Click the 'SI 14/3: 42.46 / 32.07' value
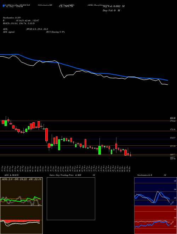The image size is (177, 234). click(x=28, y=21)
